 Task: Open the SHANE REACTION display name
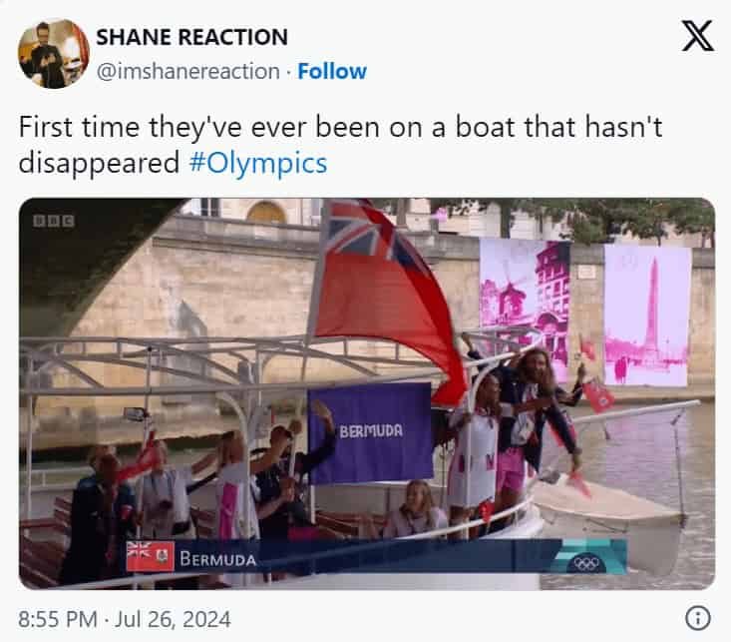191,37
